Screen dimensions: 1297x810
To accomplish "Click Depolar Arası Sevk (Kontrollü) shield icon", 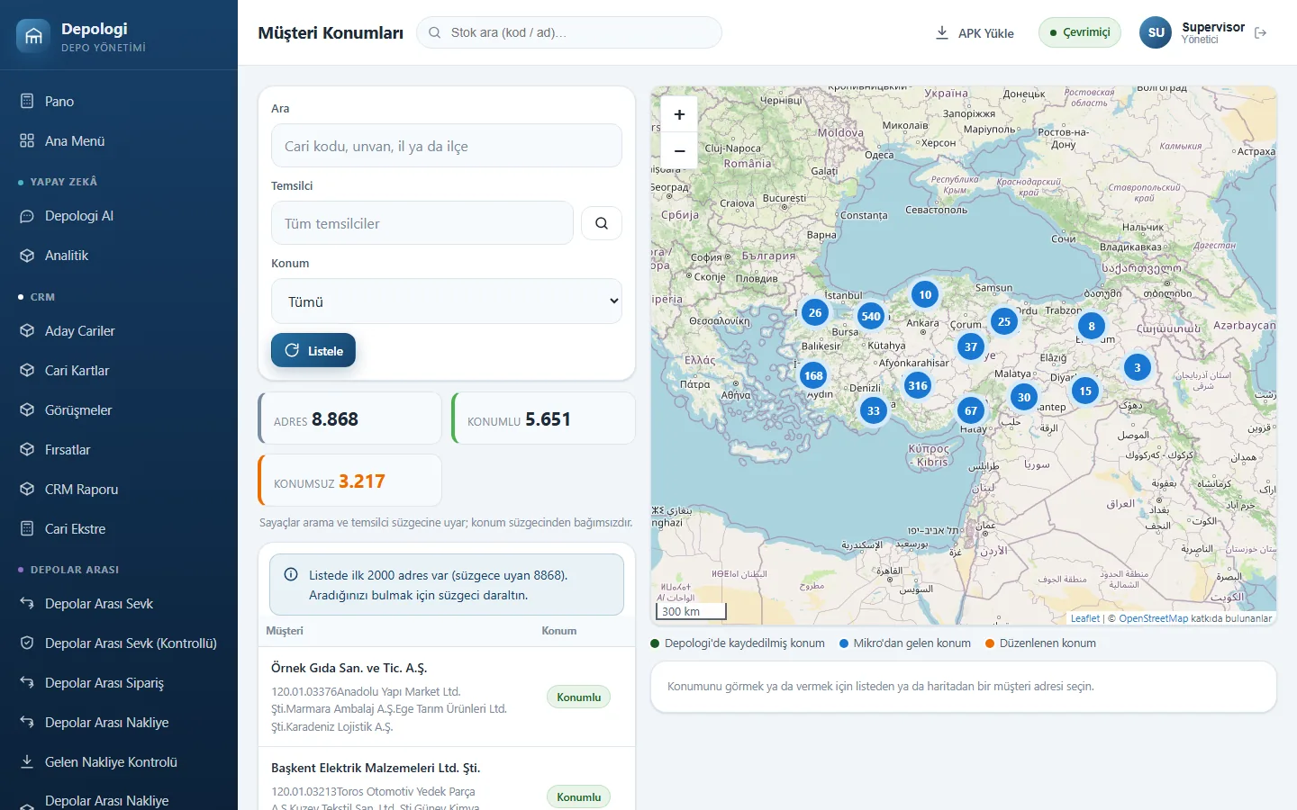I will tap(27, 643).
